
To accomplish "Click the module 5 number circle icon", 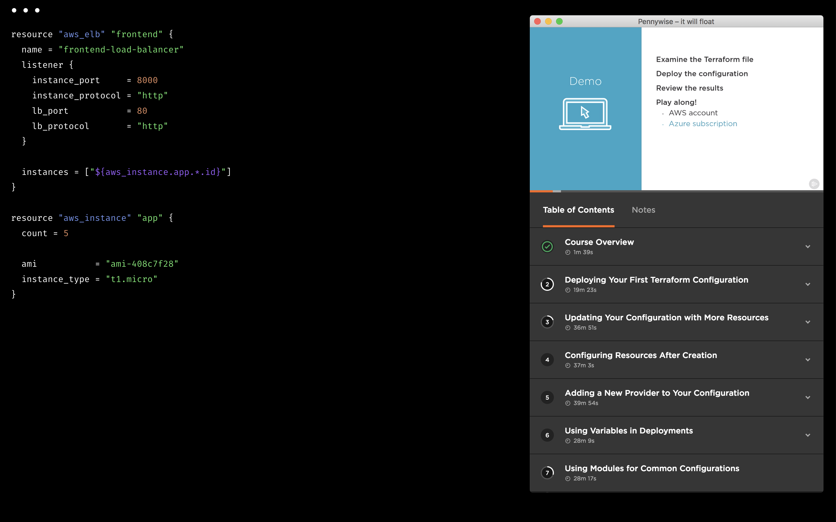I will (547, 397).
